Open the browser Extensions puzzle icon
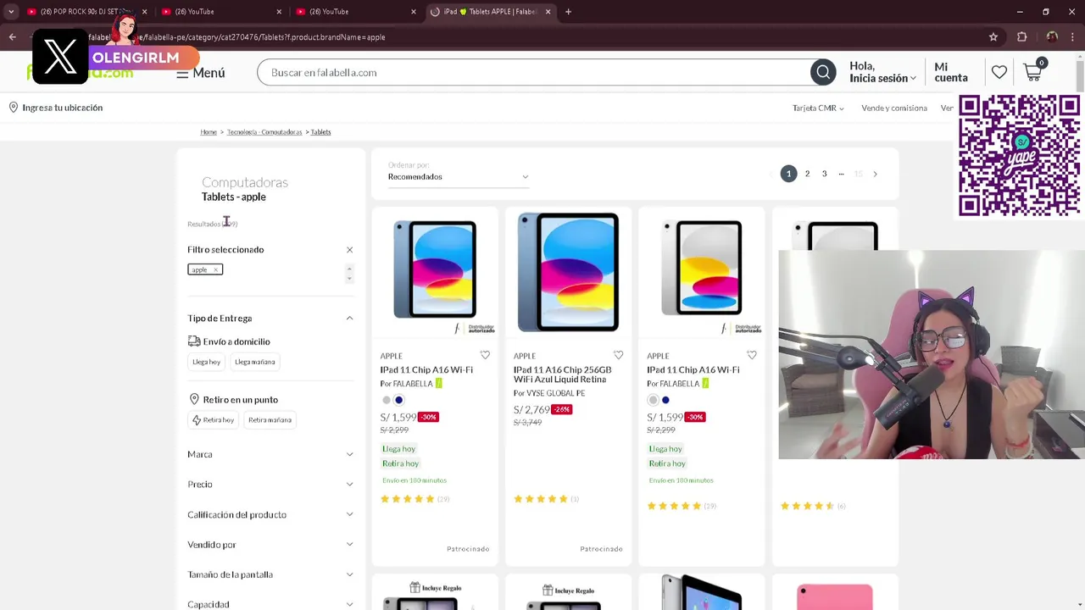Viewport: 1085px width, 610px height. coord(1022,37)
